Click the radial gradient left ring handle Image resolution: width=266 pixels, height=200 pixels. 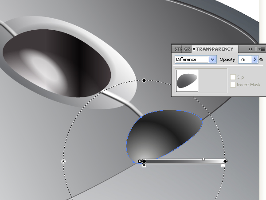(63, 161)
